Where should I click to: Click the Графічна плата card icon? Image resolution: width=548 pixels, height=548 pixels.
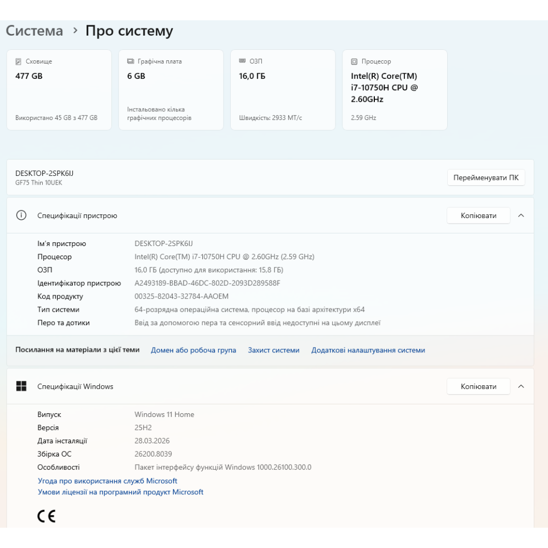click(130, 61)
